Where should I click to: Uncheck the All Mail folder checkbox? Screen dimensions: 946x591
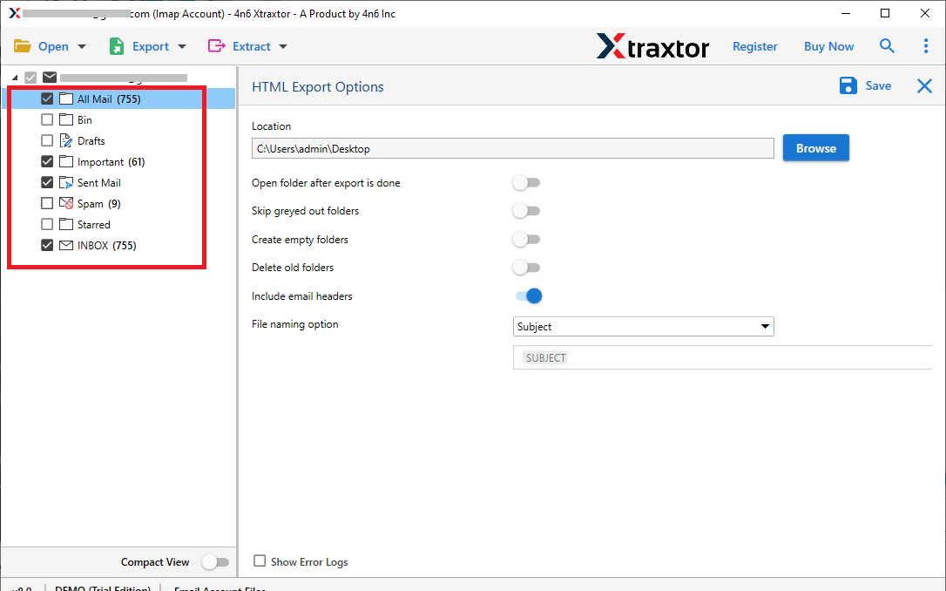[x=46, y=98]
